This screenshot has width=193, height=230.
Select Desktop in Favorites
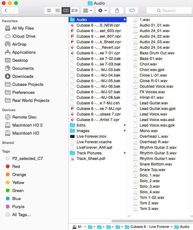(16, 60)
